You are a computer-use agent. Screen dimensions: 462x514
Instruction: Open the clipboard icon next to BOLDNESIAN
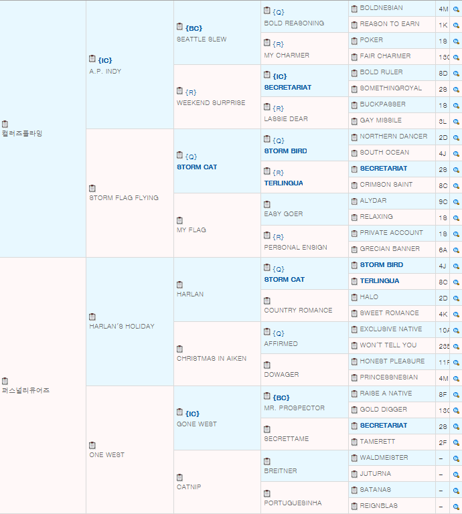(x=354, y=9)
